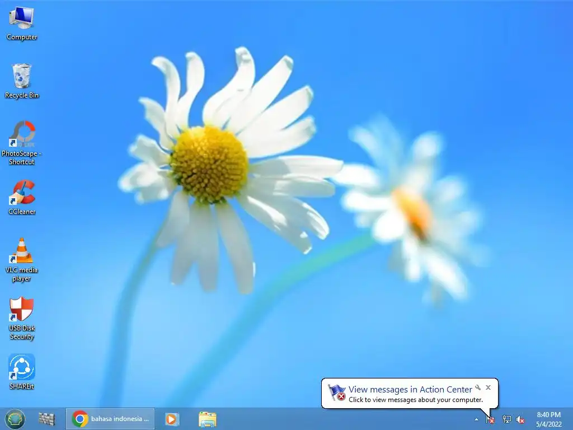Image resolution: width=573 pixels, height=430 pixels.
Task: Select the USB Disk Security shortcut
Action: pos(22,319)
